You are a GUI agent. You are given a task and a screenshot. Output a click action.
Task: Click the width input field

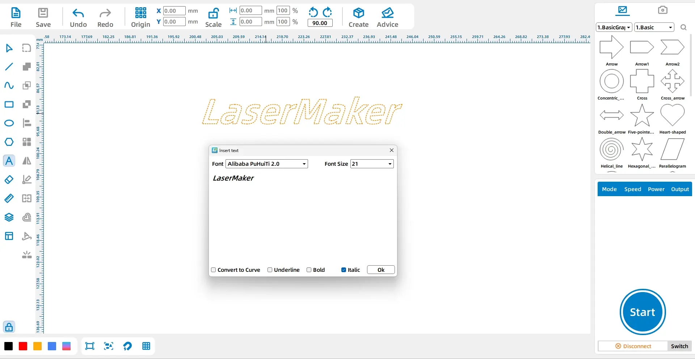pos(250,11)
